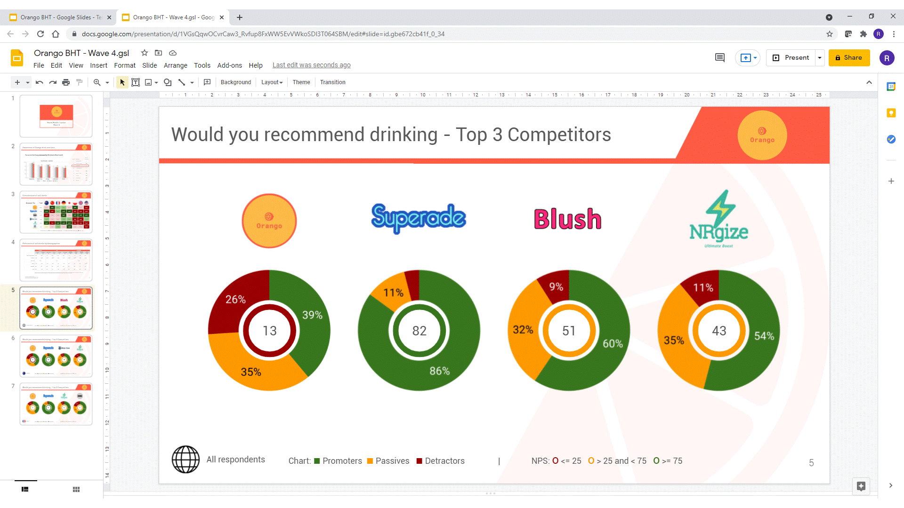Insert an image
Screen dimensions: 904x508
pos(148,82)
